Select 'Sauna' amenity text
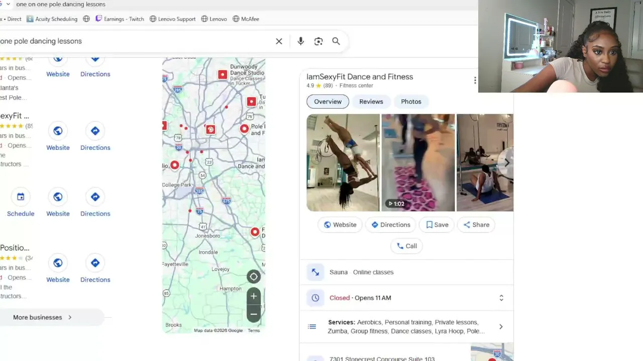The width and height of the screenshot is (643, 361). coord(339,272)
